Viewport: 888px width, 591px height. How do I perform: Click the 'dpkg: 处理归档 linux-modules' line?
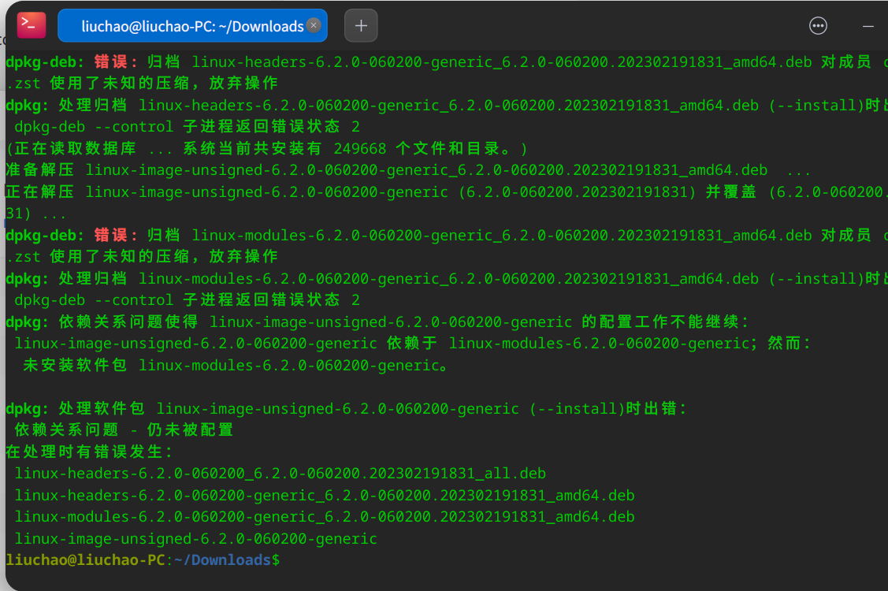(x=446, y=278)
